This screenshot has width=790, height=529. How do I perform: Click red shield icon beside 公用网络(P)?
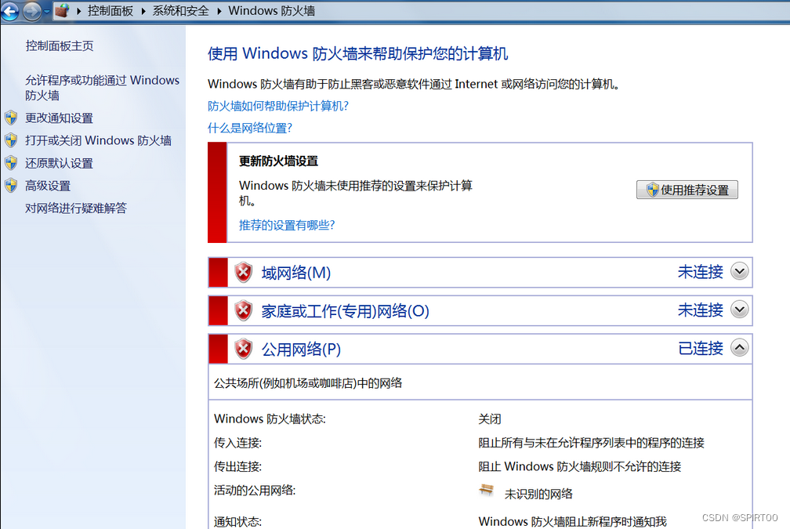click(243, 349)
